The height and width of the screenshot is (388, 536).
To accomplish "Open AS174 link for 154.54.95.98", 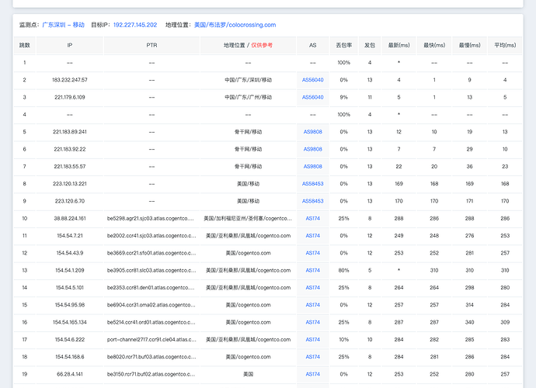I will (313, 305).
